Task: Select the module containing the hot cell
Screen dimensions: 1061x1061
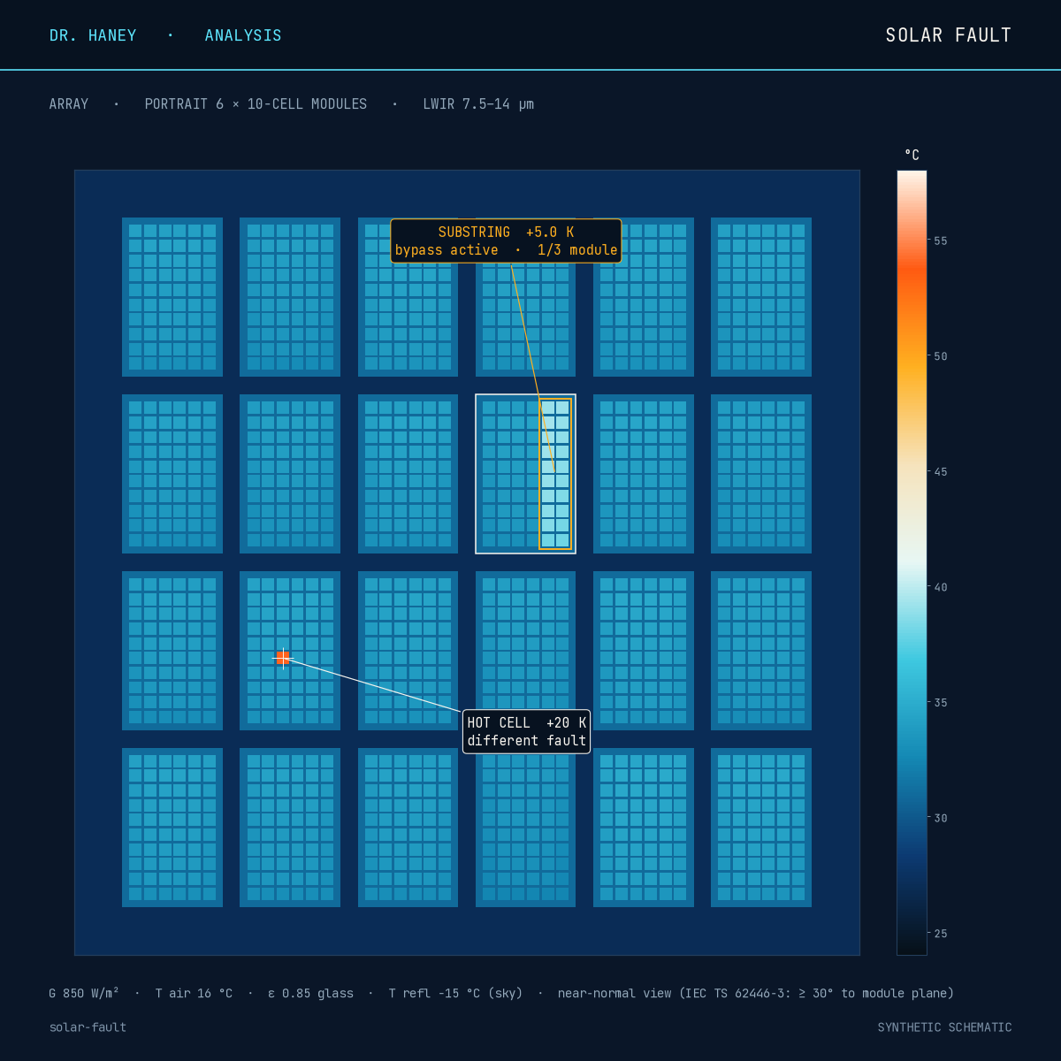Action: pyautogui.click(x=290, y=651)
